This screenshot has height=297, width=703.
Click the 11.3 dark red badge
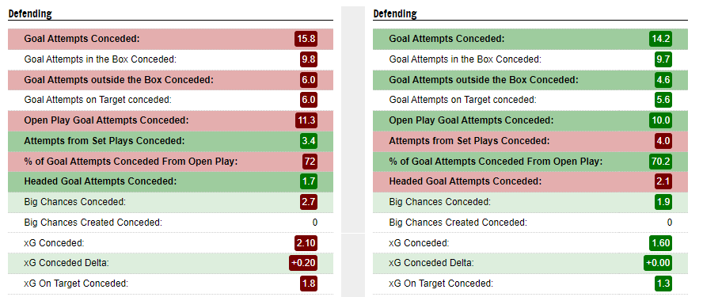(306, 120)
